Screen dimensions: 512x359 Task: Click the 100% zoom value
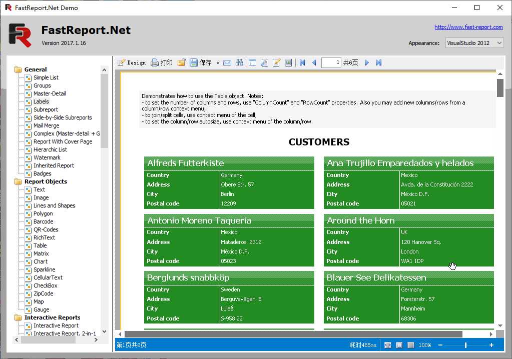[x=425, y=345]
